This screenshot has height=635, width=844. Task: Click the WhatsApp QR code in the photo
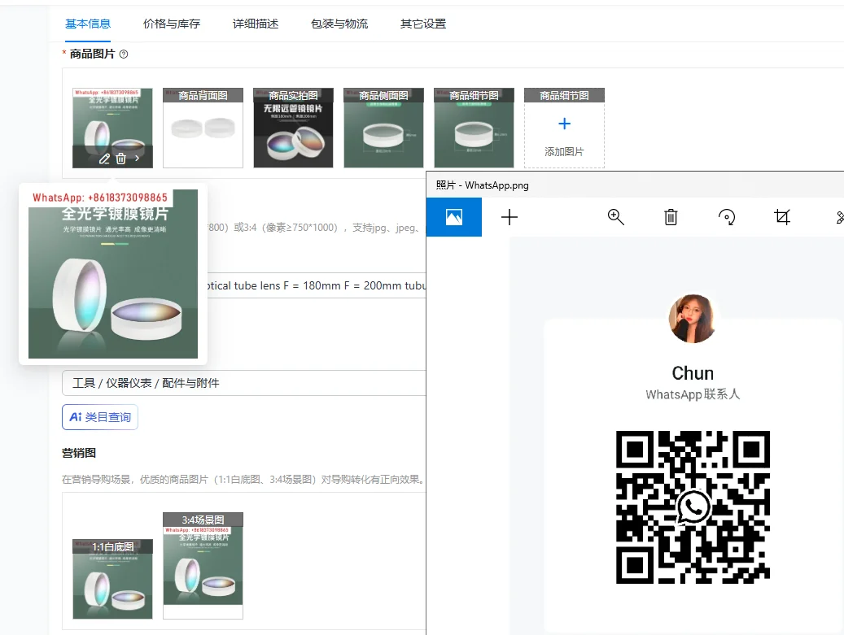point(693,507)
